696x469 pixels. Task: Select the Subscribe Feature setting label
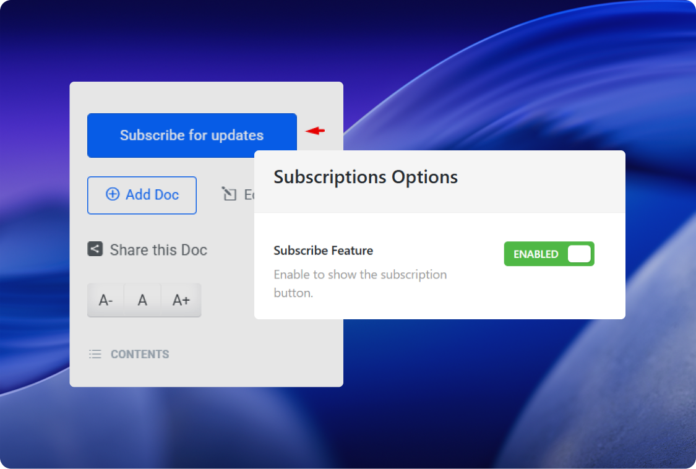(x=323, y=251)
